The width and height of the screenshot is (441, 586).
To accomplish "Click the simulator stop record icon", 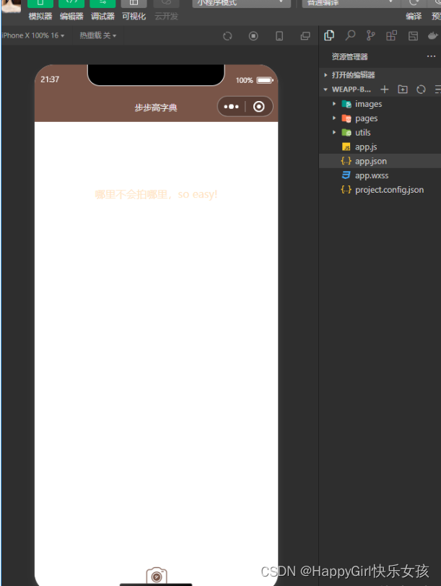I will tap(253, 36).
